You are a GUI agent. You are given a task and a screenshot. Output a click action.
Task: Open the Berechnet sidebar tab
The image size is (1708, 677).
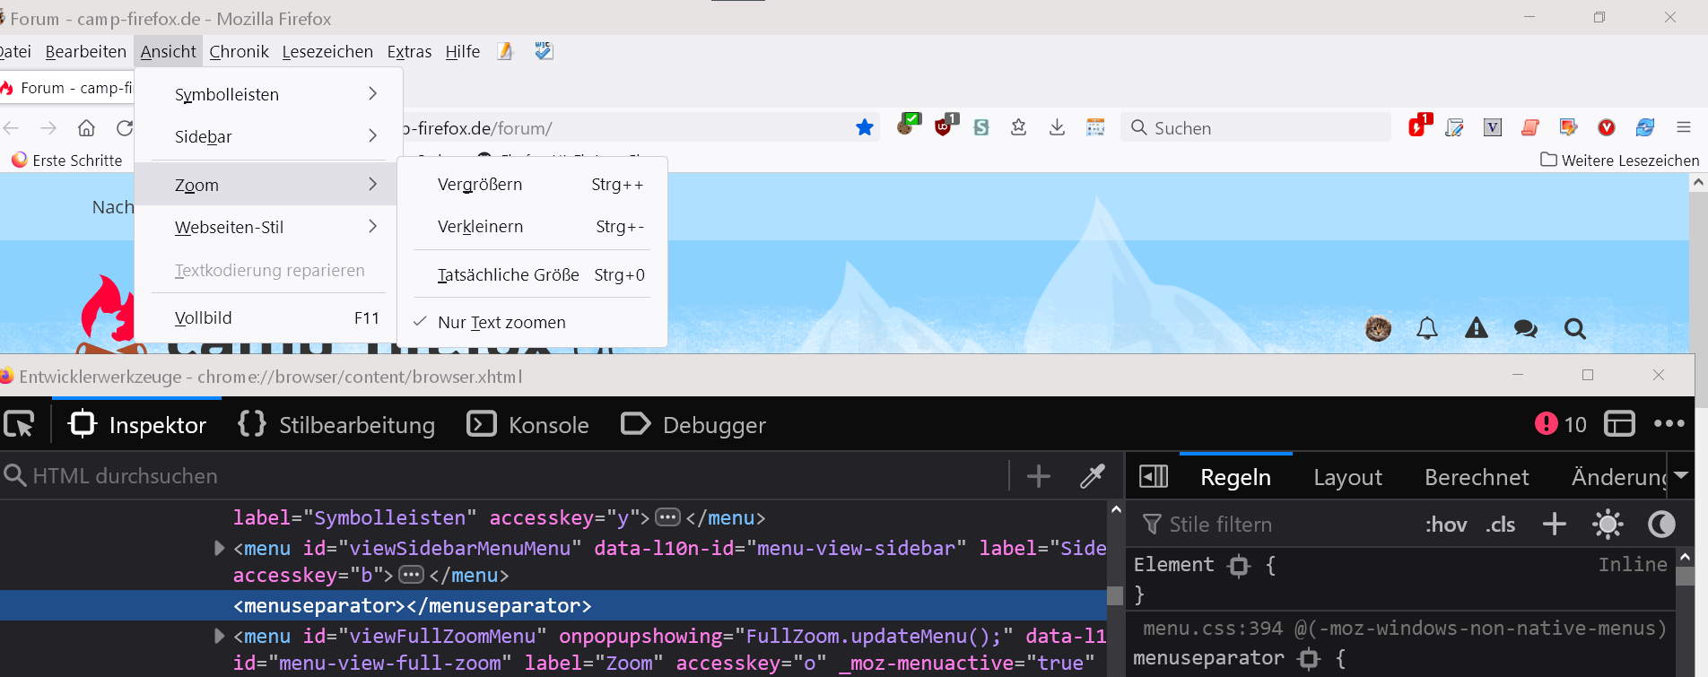(x=1477, y=477)
